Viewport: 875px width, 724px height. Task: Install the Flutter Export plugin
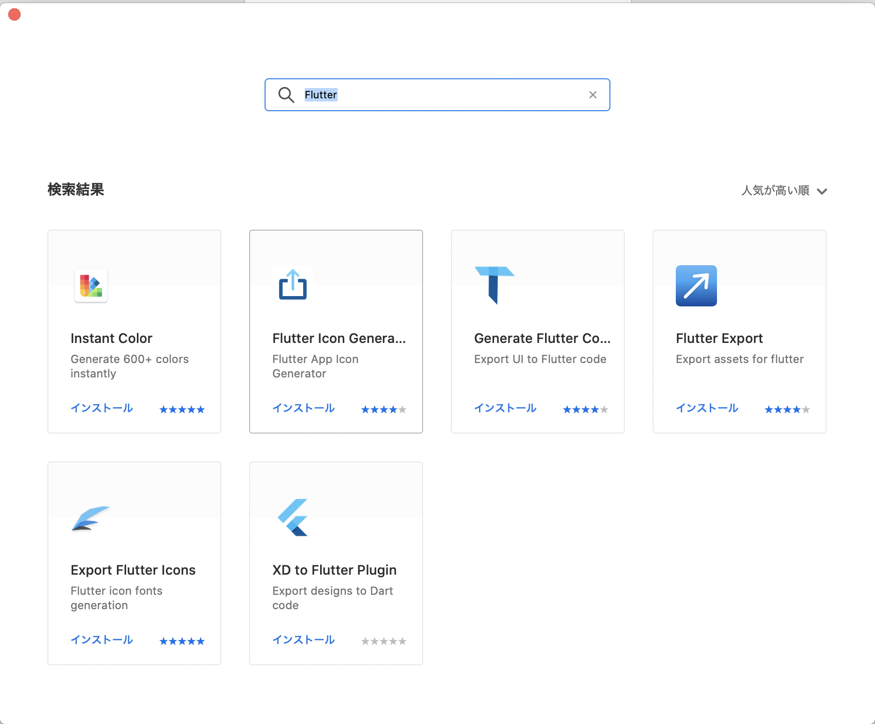pos(707,408)
